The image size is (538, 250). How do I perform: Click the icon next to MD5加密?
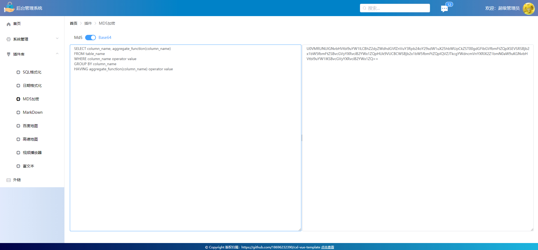[x=18, y=99]
